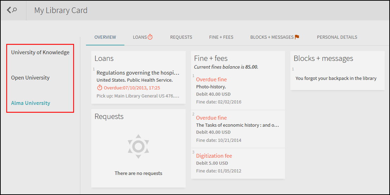390x195 pixels.
Task: Choose Alma University in the sidebar
Action: click(x=31, y=103)
